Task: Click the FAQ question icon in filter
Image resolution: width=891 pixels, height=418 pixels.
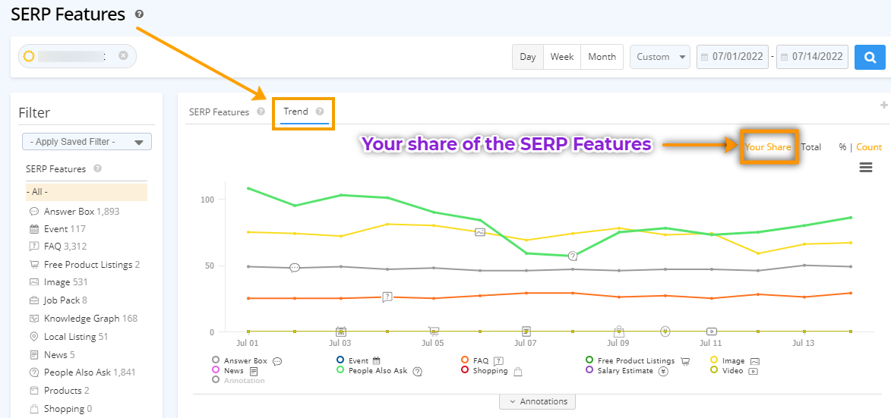Action: click(34, 247)
